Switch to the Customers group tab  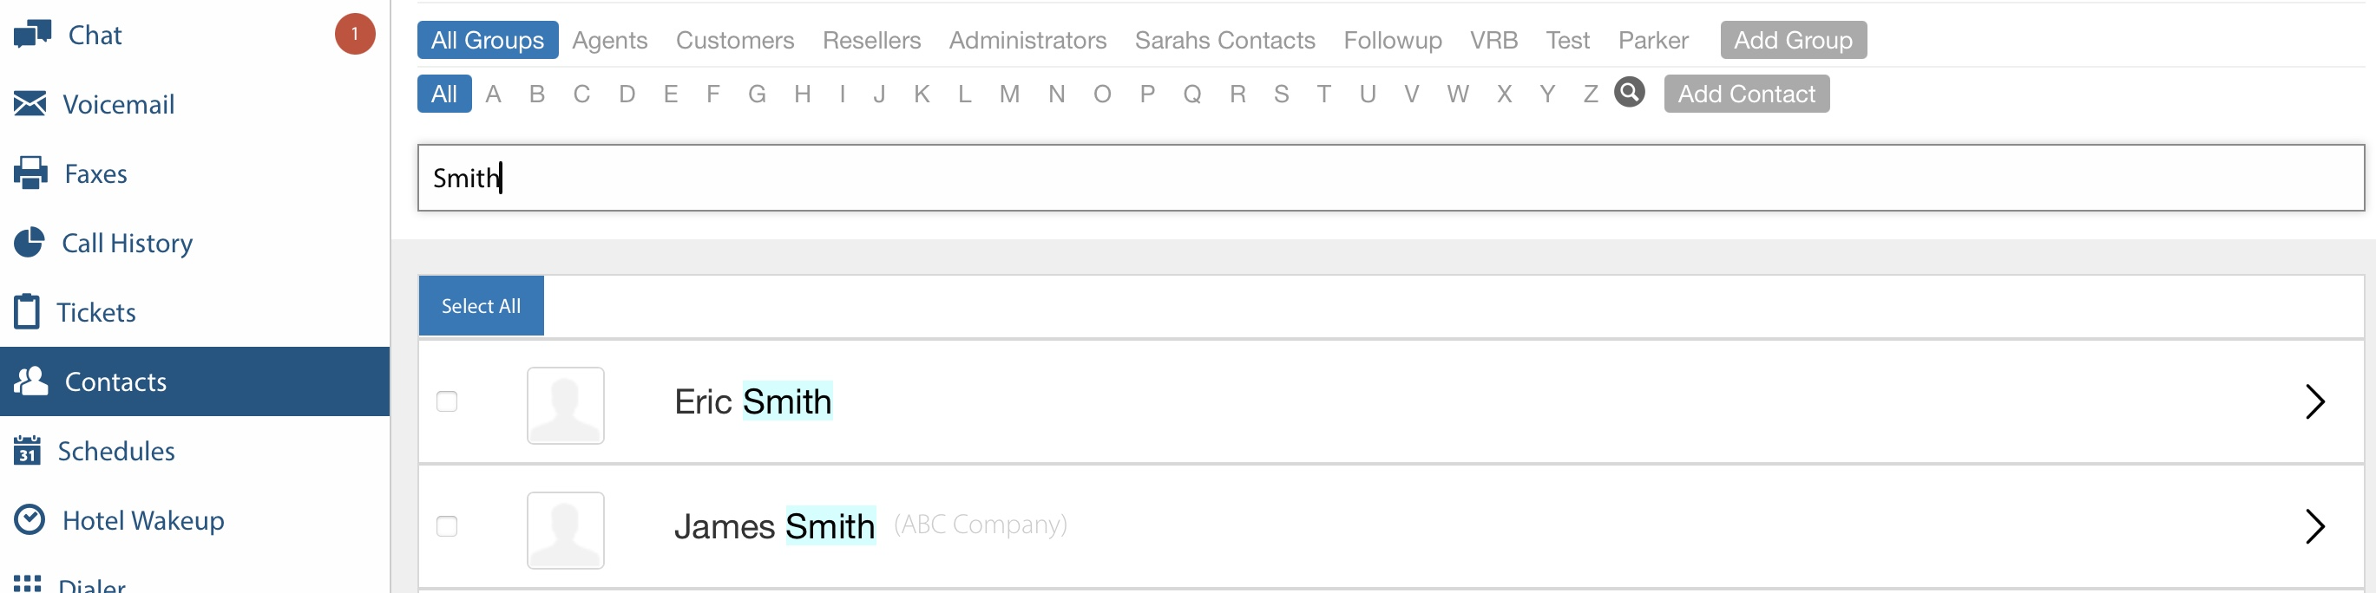point(734,41)
